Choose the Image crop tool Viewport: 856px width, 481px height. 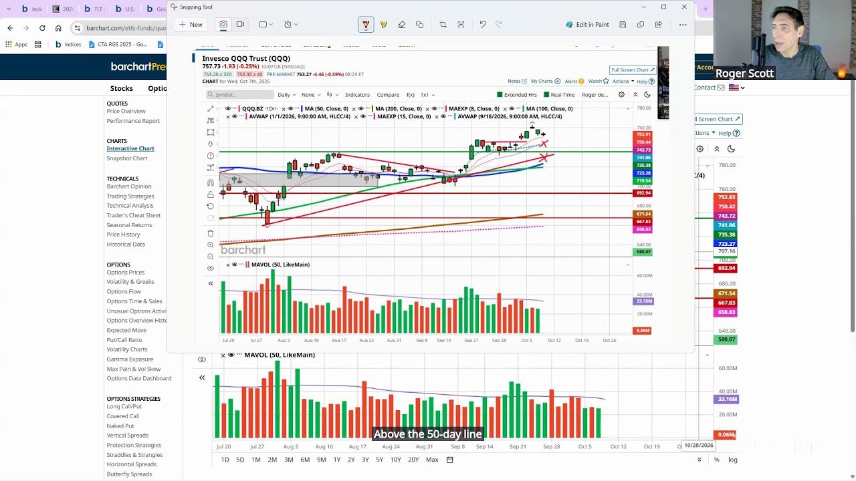[443, 25]
